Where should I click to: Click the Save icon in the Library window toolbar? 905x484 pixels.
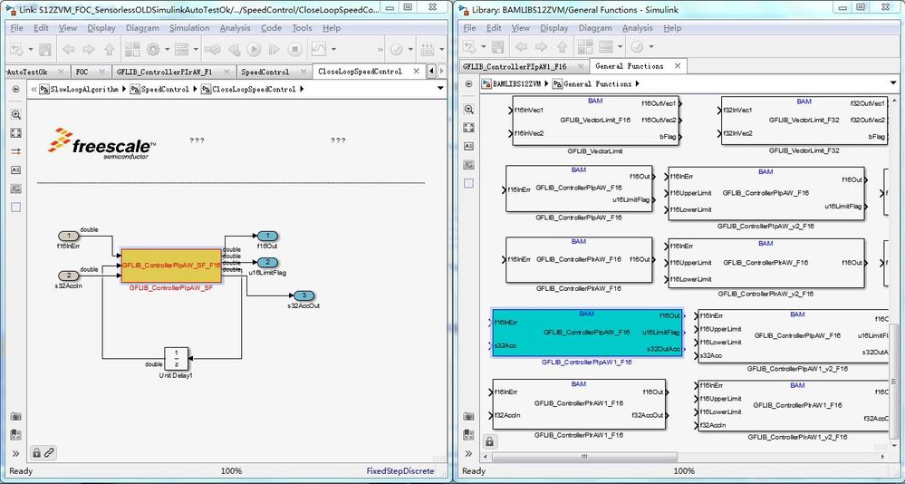pos(497,46)
